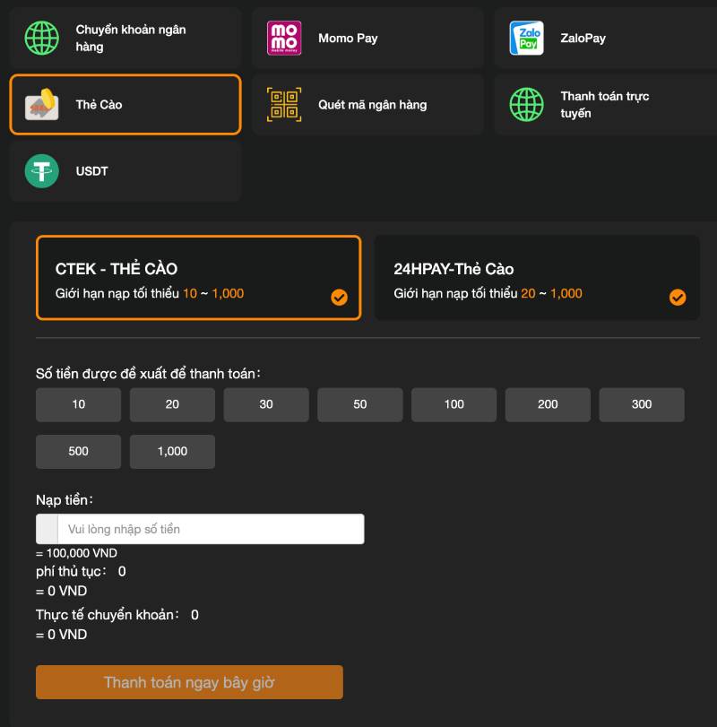Click the Thẻ Cào scratch card icon
This screenshot has height=727, width=717.
point(41,105)
